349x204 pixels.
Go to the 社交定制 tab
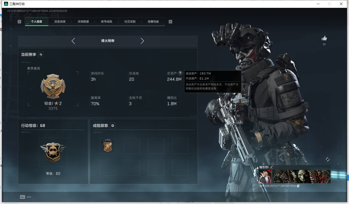coord(130,21)
